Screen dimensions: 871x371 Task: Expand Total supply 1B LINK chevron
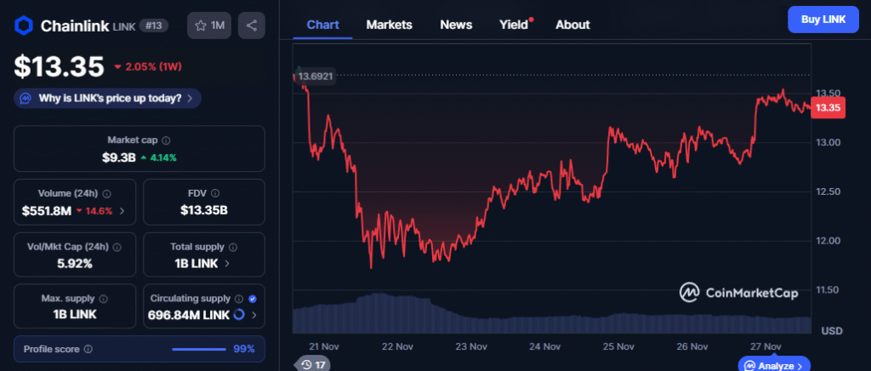[227, 264]
